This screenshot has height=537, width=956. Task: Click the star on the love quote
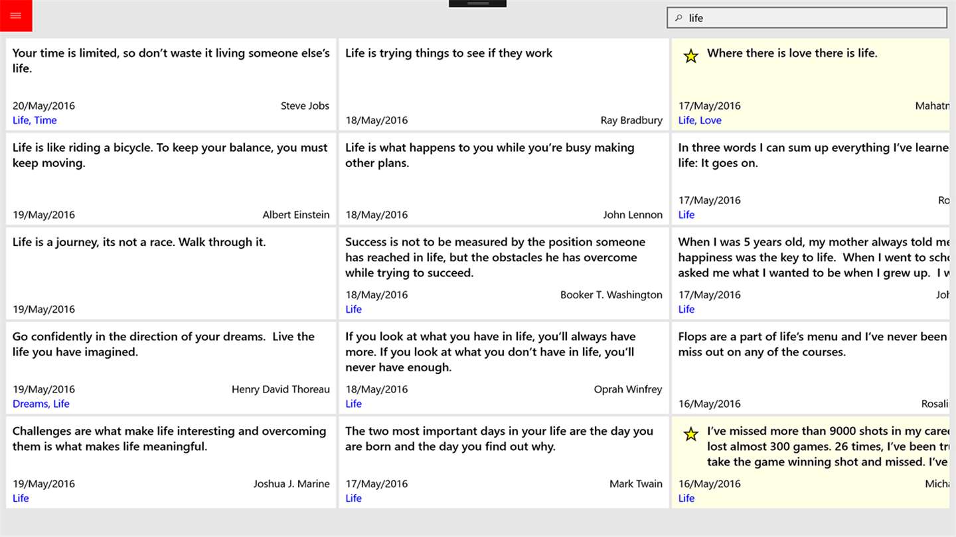[691, 56]
